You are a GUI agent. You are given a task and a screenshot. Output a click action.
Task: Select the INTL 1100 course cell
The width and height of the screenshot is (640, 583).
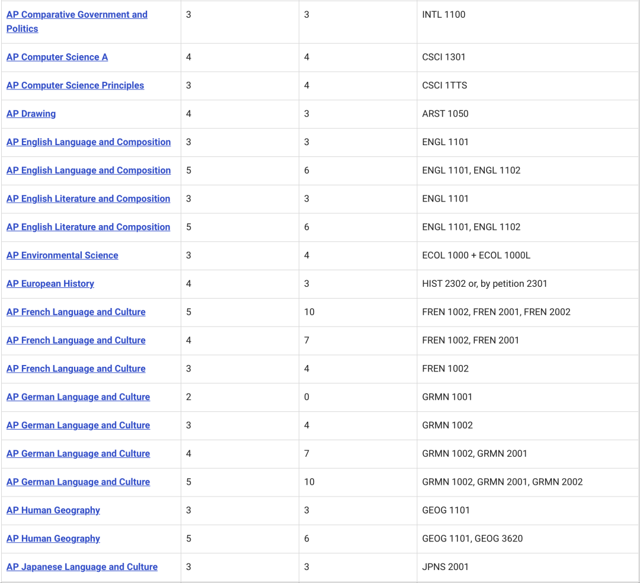[x=527, y=22]
